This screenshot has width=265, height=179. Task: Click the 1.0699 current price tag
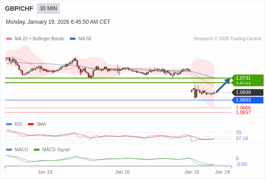[x=247, y=92]
